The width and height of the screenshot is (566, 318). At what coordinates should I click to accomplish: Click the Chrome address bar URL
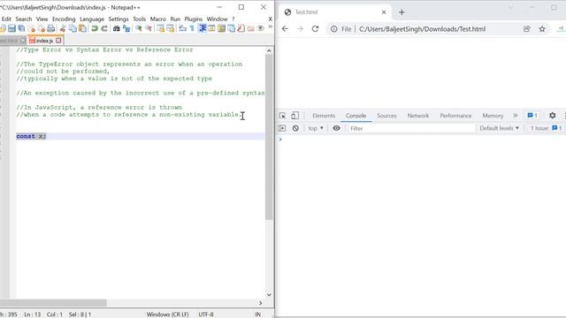(422, 29)
